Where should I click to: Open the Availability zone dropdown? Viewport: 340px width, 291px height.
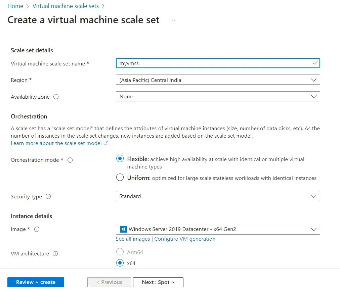click(x=218, y=97)
